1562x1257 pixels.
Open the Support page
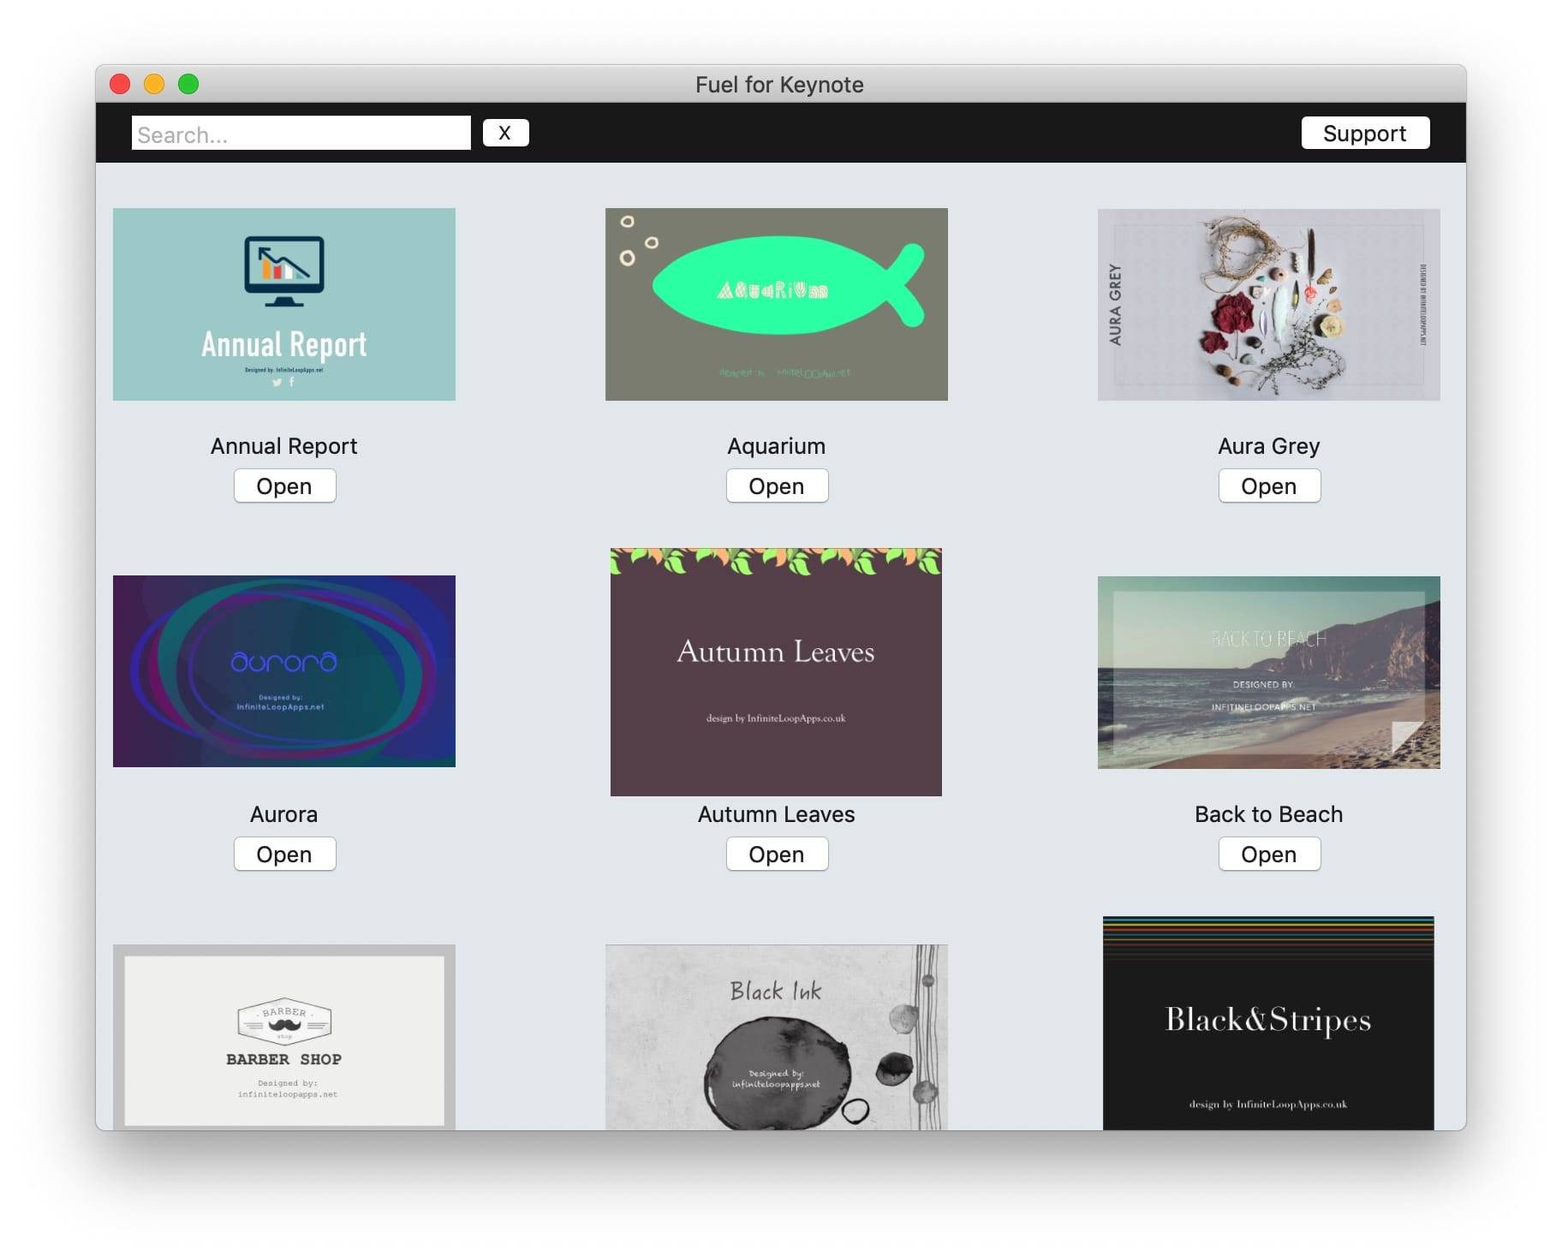(1364, 133)
